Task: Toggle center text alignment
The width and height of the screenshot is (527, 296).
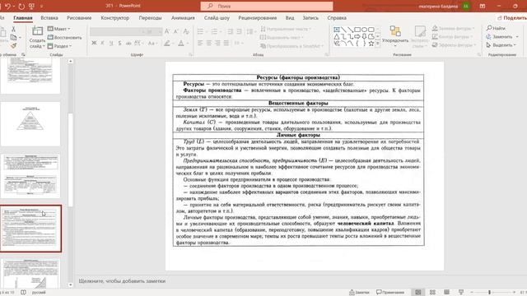Action: [209, 43]
